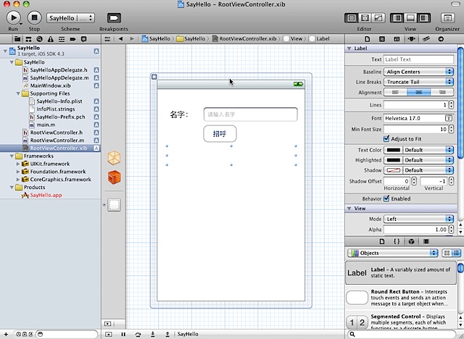Click the Run button in the toolbar

point(13,17)
